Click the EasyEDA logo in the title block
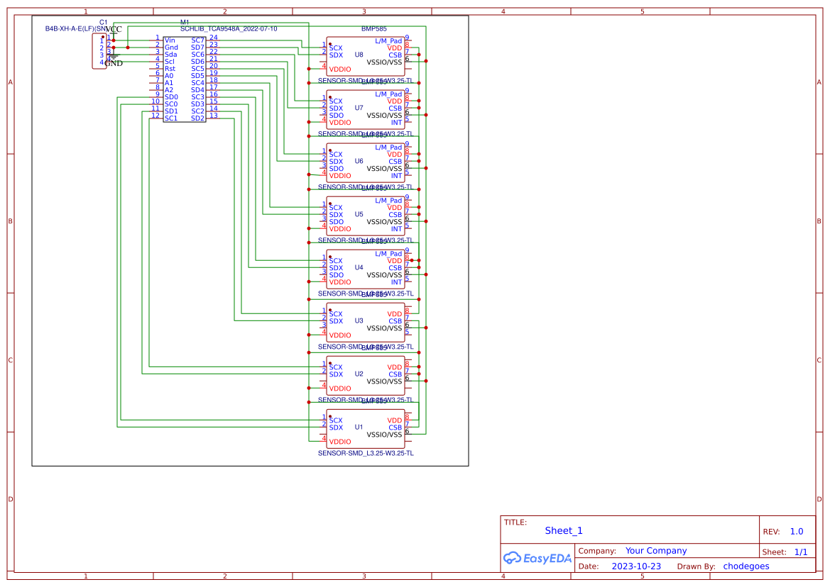Screen dimensions: 830x587 click(x=538, y=558)
